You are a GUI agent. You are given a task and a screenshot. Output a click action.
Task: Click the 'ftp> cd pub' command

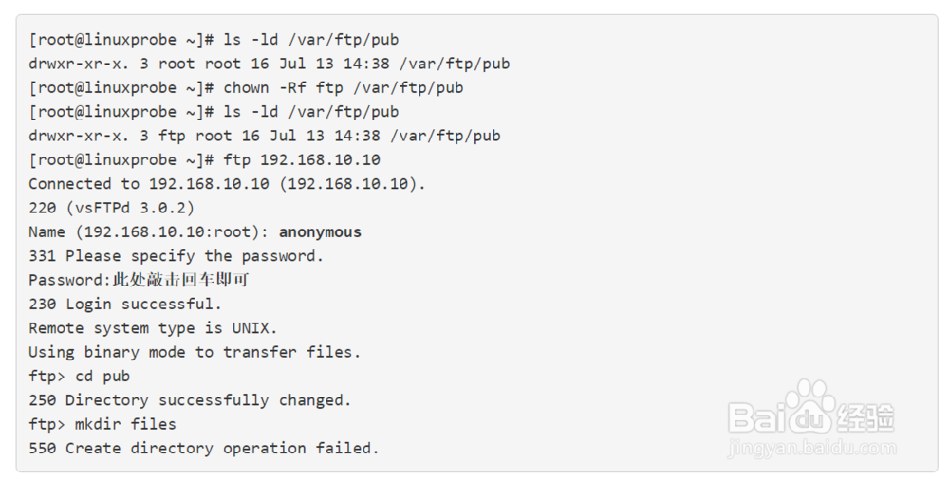pyautogui.click(x=79, y=376)
